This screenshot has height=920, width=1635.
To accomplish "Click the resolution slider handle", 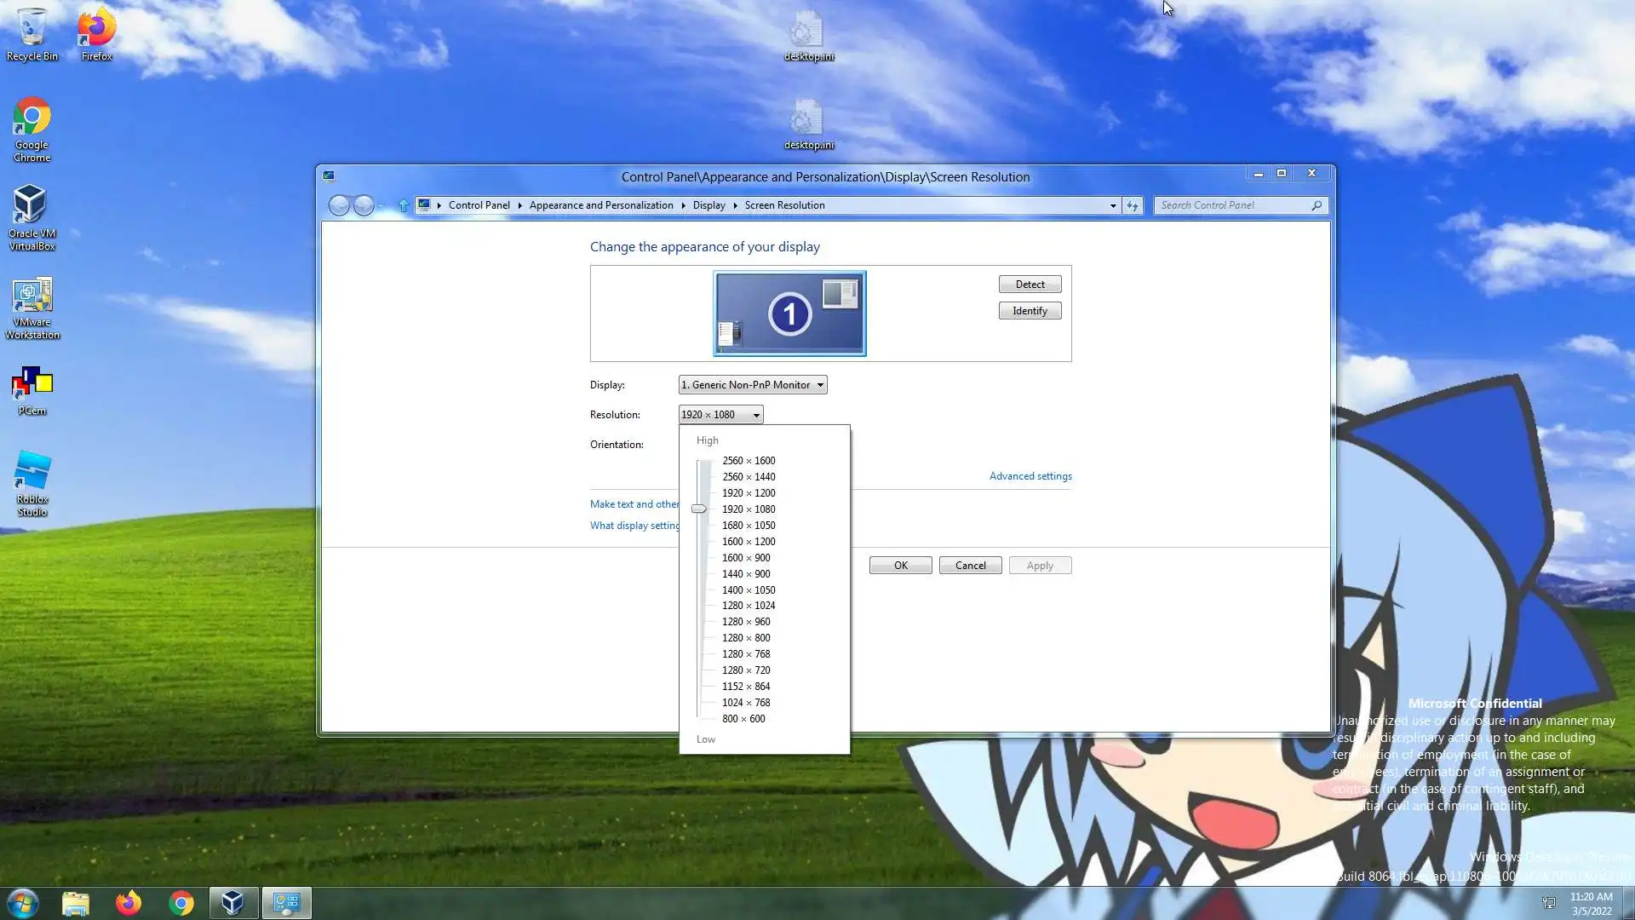I will tap(698, 509).
